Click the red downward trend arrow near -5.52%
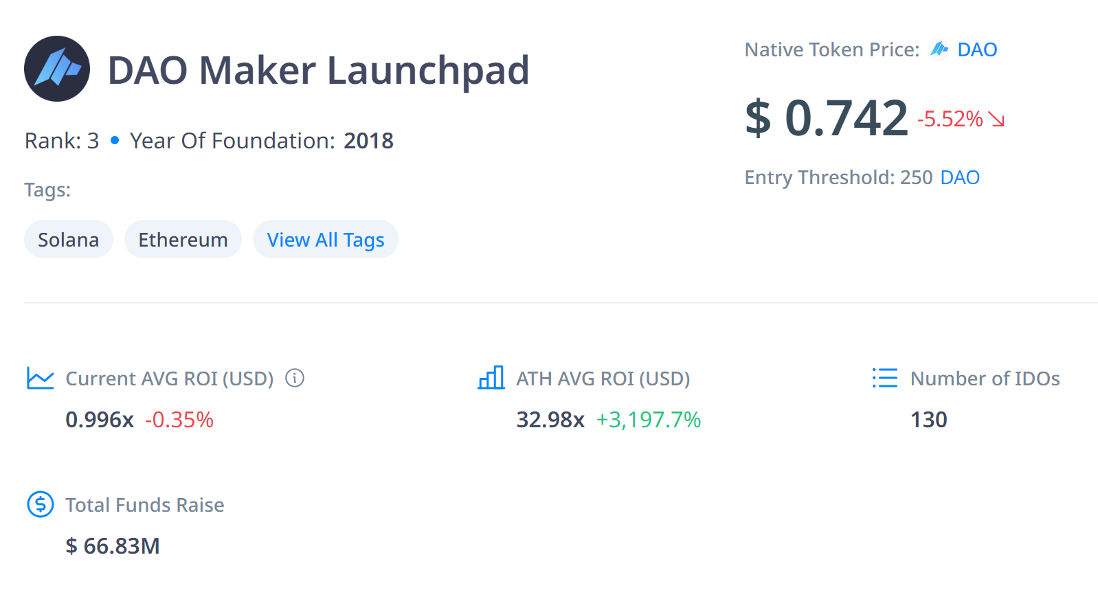Screen dimensions: 1098x599 pos(995,120)
